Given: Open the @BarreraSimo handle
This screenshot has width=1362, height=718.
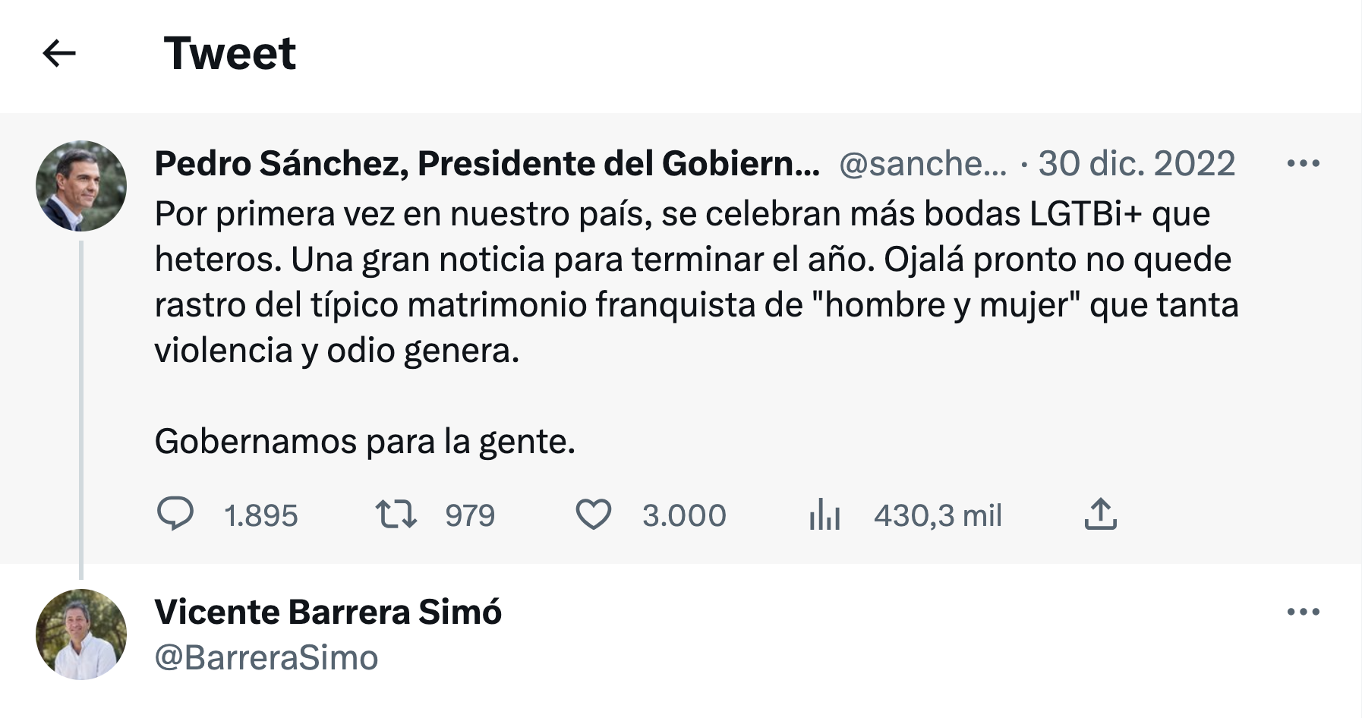Looking at the screenshot, I should pos(266,657).
